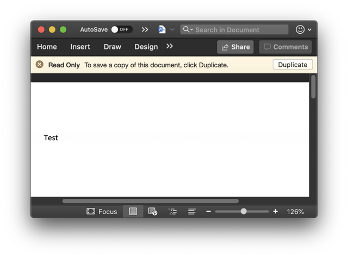
Task: Switch to Draft view
Action: click(192, 211)
